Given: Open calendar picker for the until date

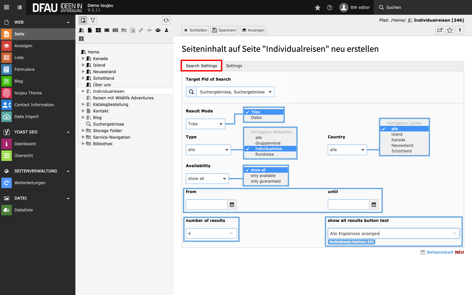Looking at the screenshot, I should coord(374,205).
